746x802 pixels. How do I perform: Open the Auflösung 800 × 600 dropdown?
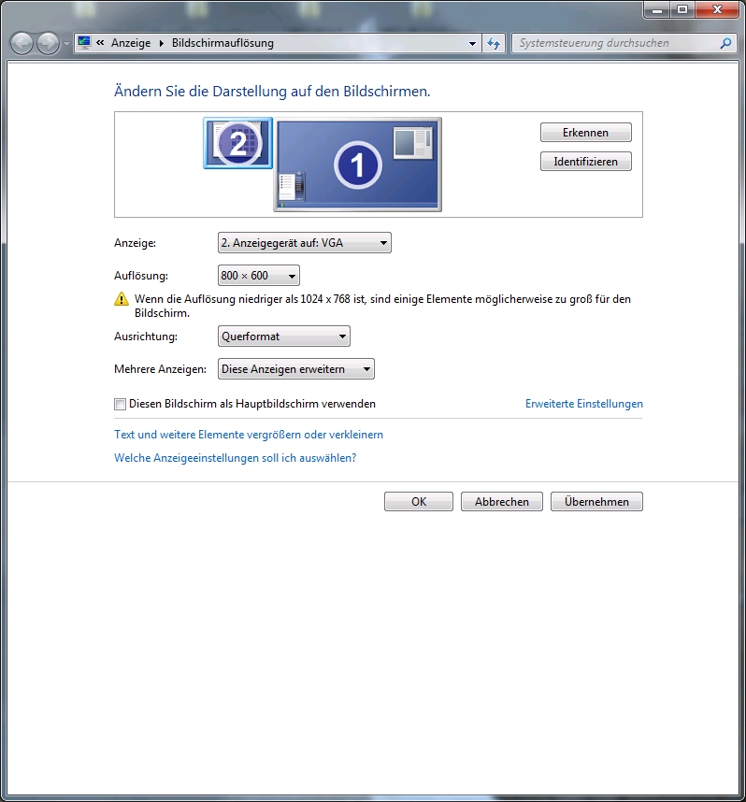click(x=258, y=276)
